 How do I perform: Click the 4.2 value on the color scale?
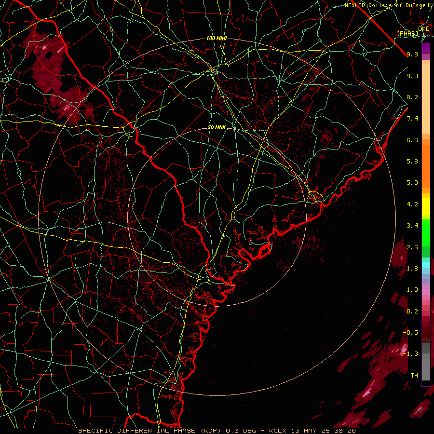click(x=412, y=204)
